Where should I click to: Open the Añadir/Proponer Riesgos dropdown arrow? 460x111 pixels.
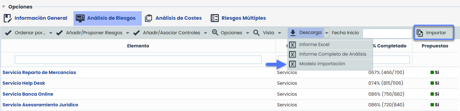click(x=127, y=33)
